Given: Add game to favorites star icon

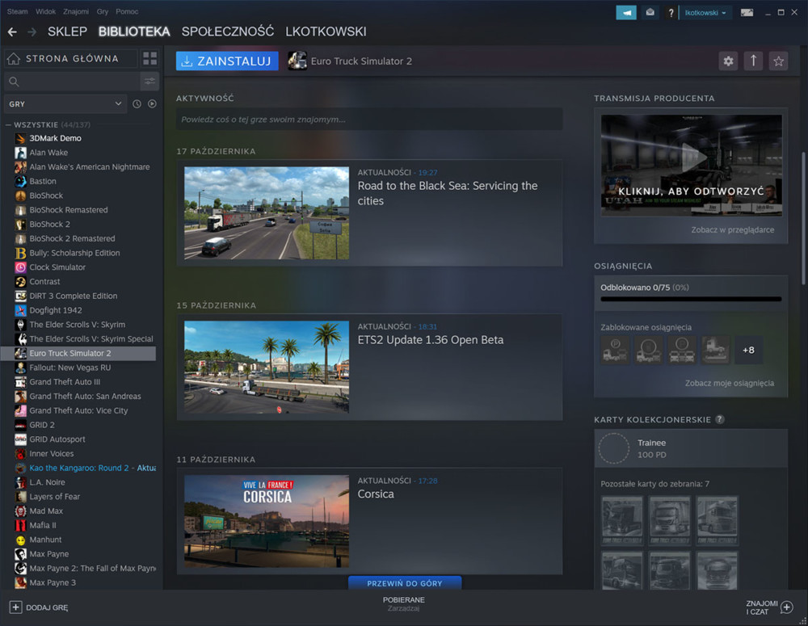Looking at the screenshot, I should click(x=778, y=61).
